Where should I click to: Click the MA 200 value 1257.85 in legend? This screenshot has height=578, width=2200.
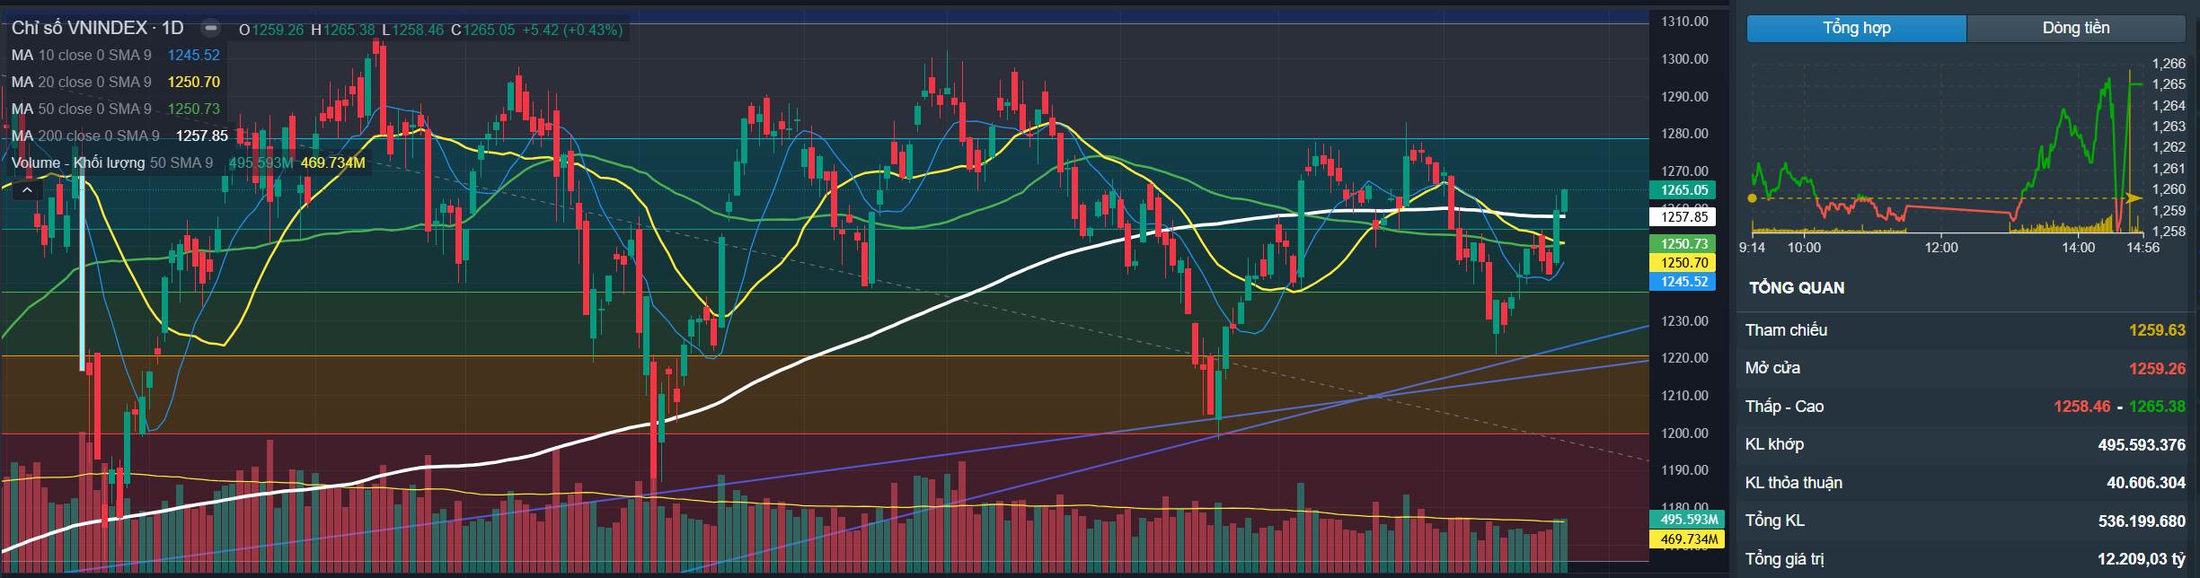[202, 136]
